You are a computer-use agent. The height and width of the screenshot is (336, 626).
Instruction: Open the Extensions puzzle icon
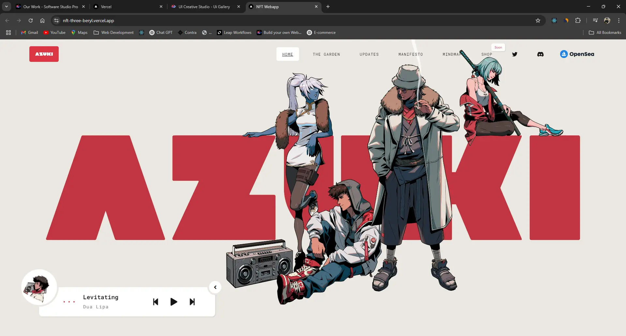[578, 21]
